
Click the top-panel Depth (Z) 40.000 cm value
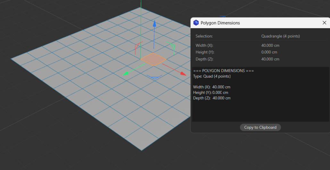coord(270,59)
